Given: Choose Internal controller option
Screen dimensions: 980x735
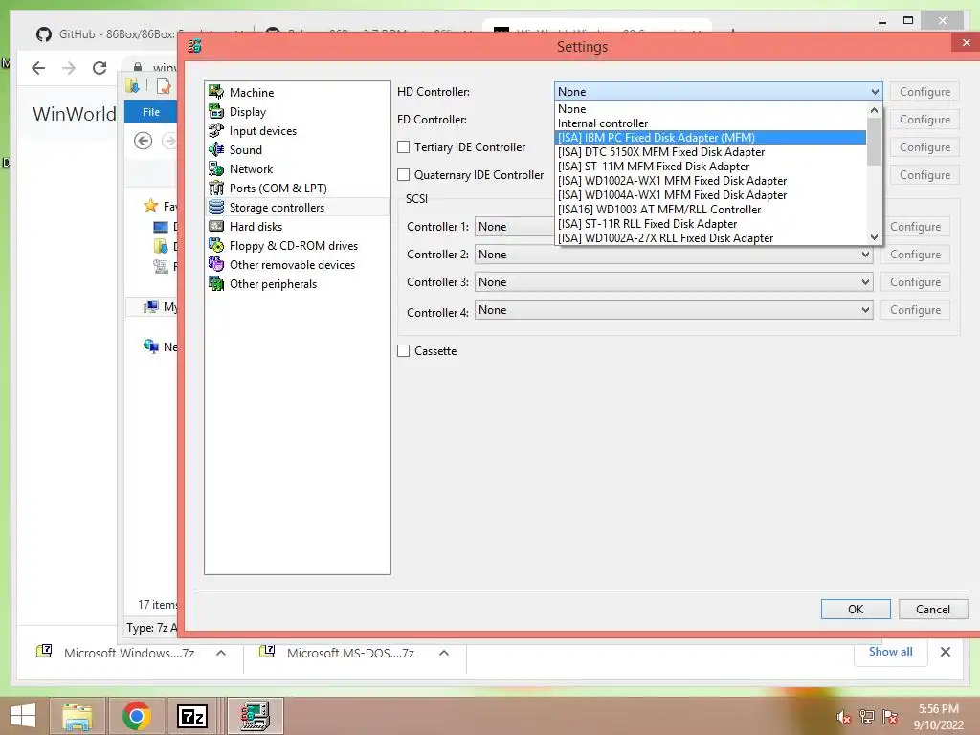Looking at the screenshot, I should click(x=711, y=123).
